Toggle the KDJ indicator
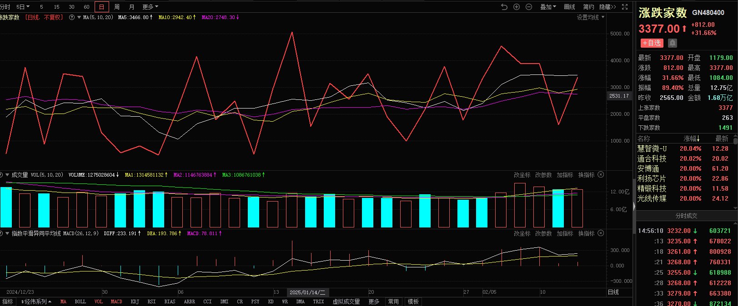 tap(135, 301)
